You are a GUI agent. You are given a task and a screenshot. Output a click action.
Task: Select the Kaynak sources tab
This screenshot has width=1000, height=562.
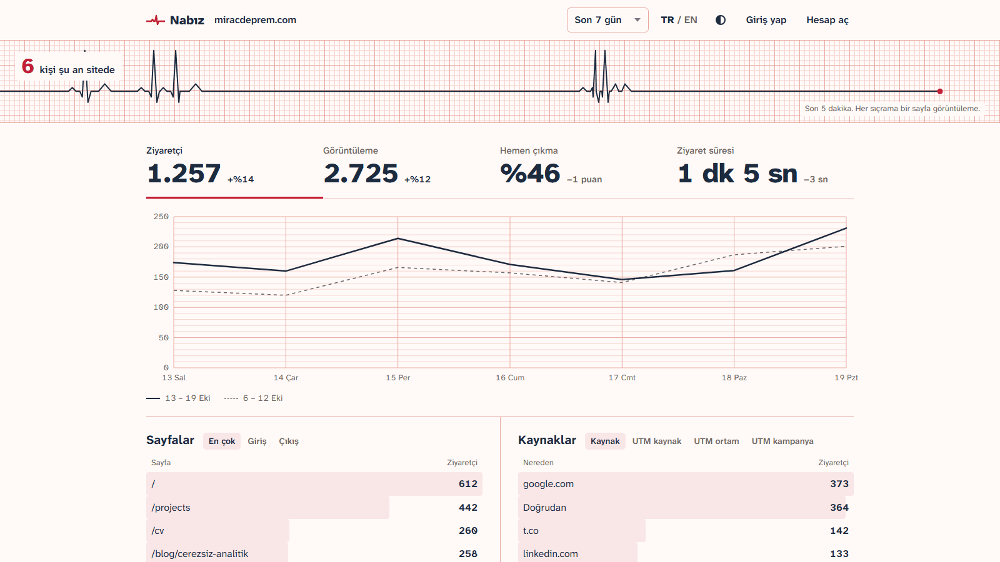coord(605,441)
